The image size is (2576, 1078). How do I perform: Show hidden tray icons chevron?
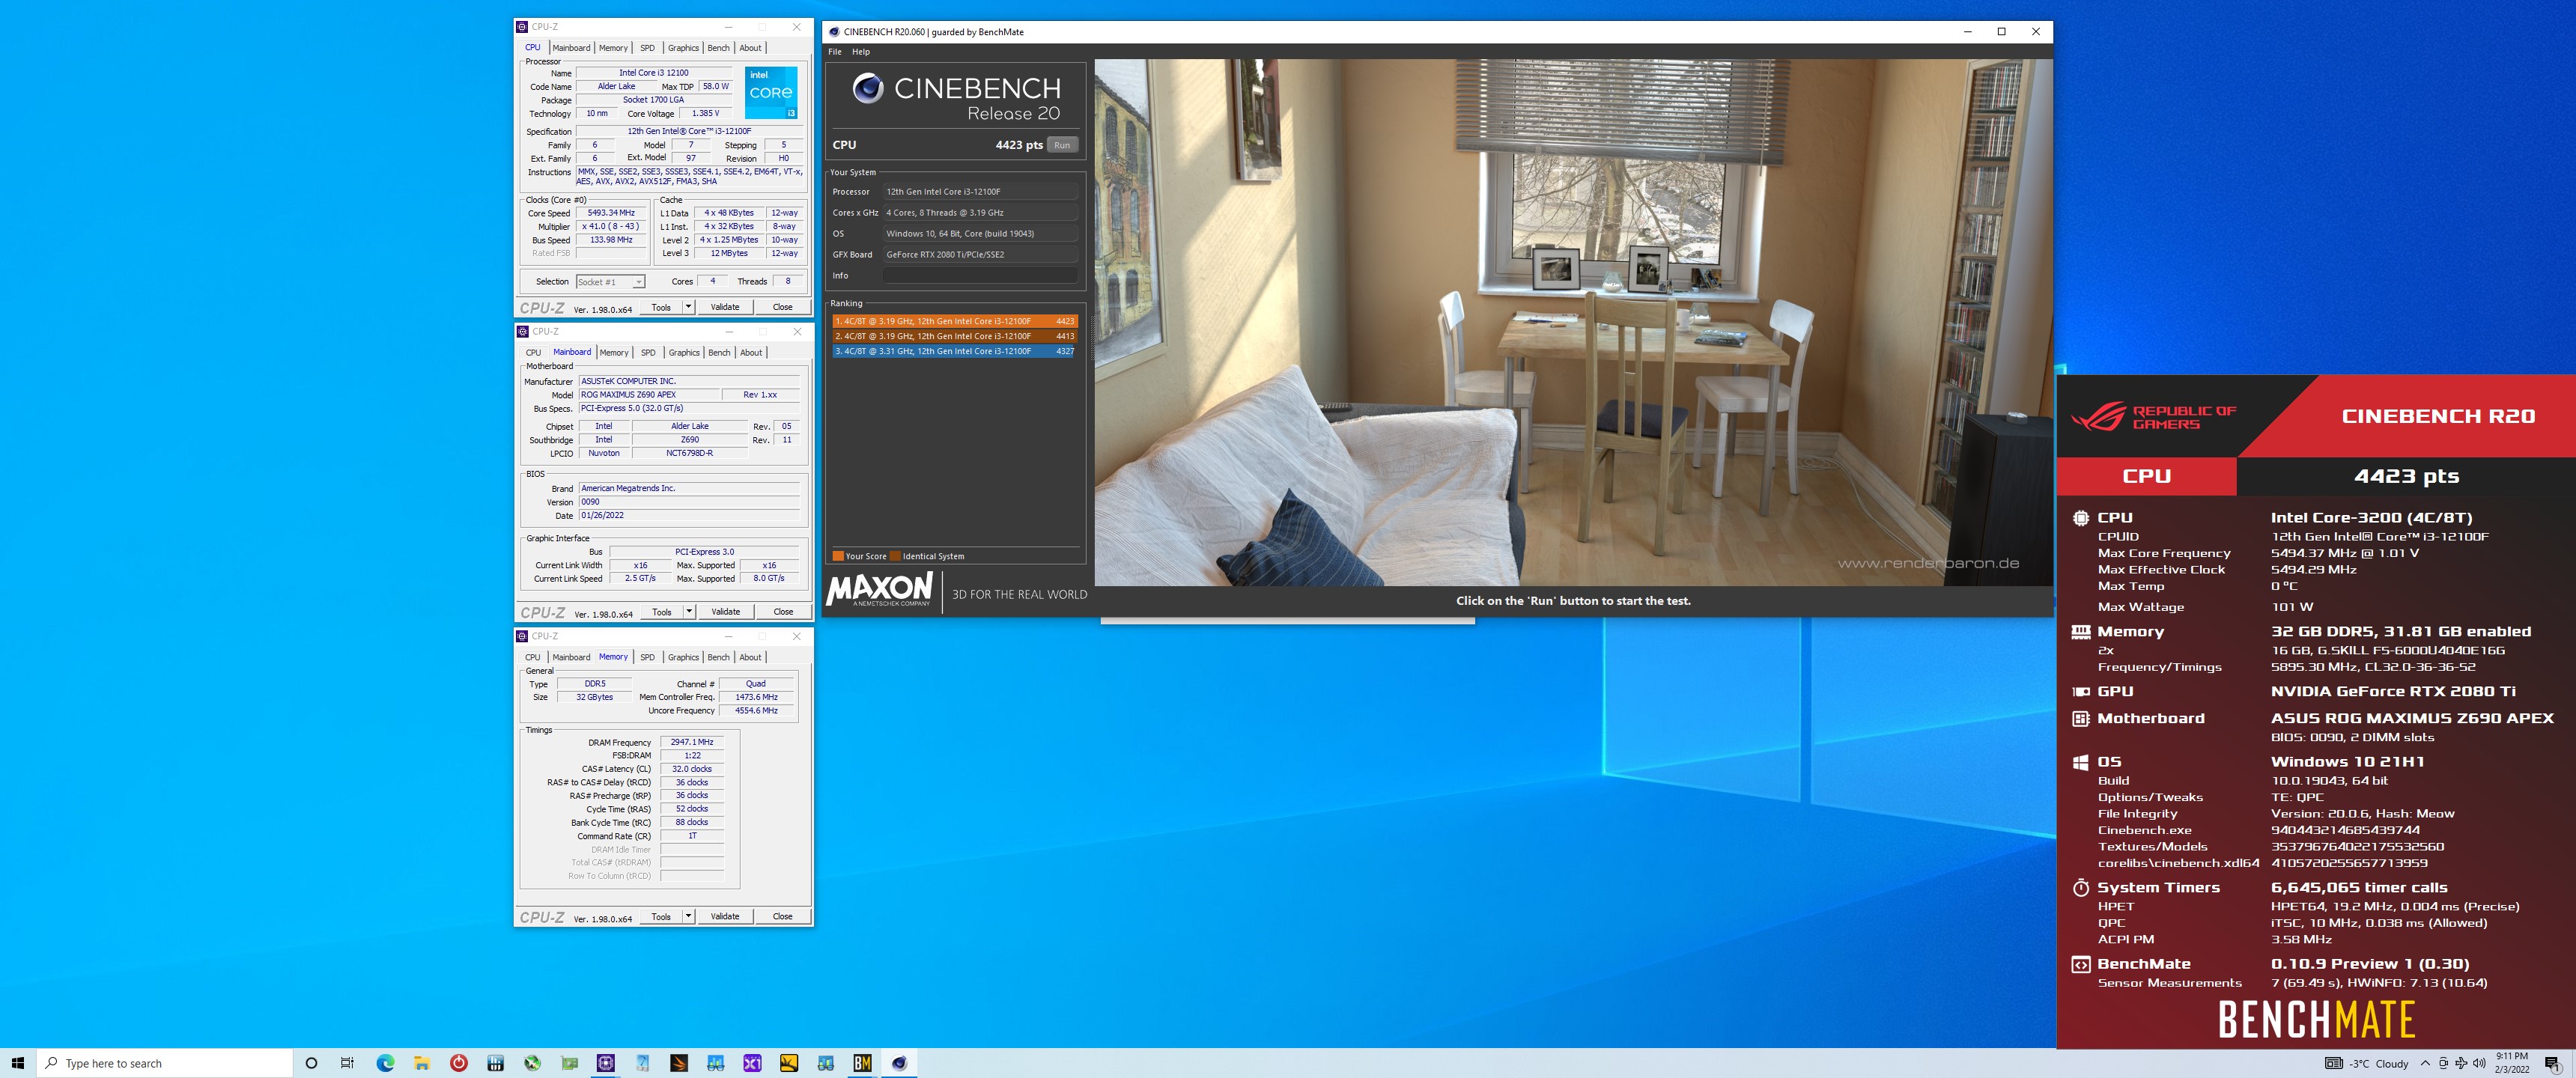tap(2425, 1063)
